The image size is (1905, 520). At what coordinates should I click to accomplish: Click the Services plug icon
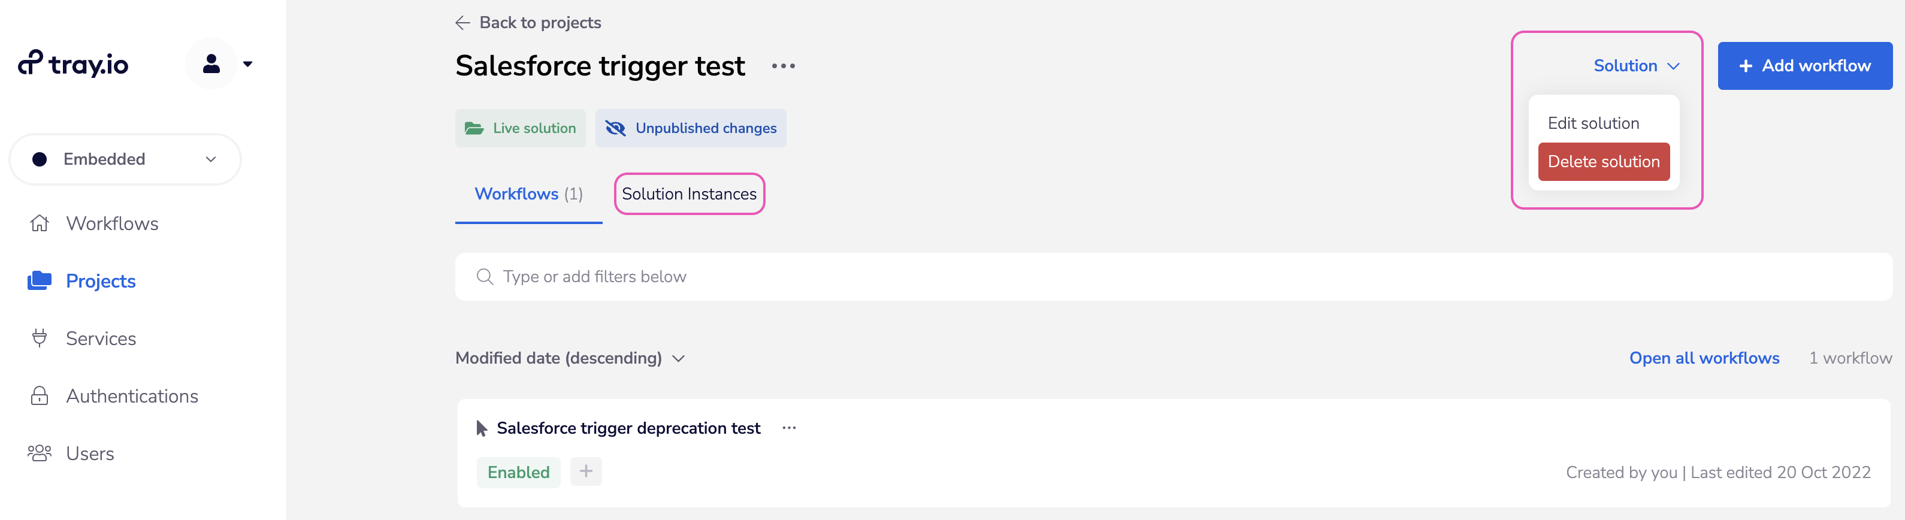tap(39, 338)
